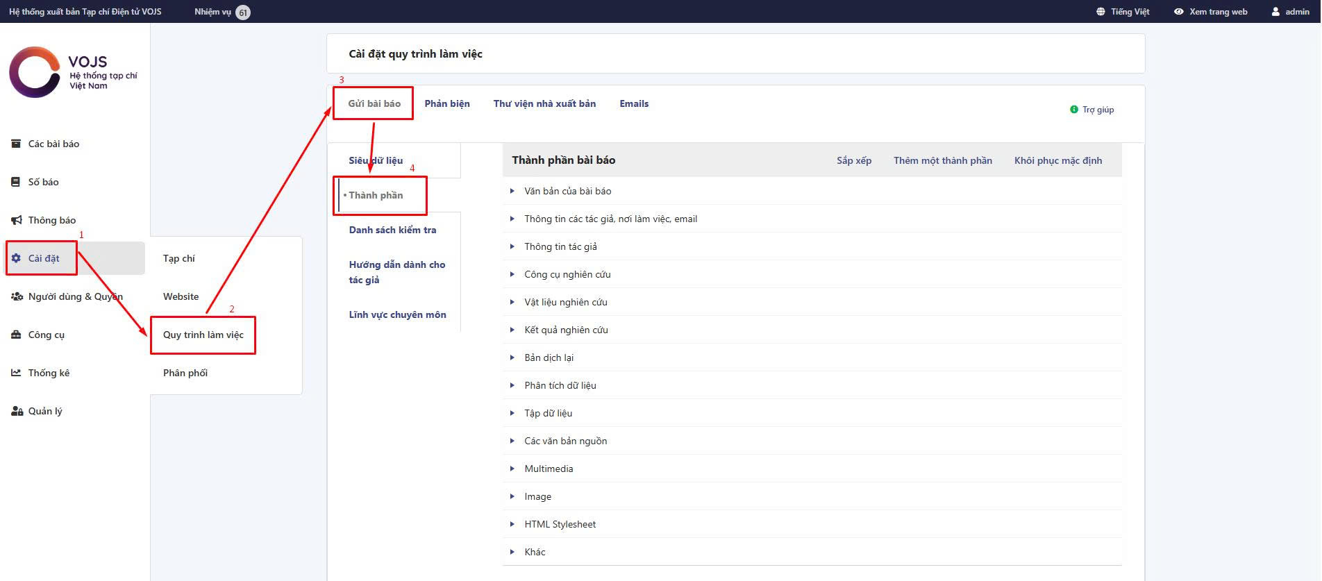Image resolution: width=1322 pixels, height=581 pixels.
Task: Click the toolbox icon beside Công cụ
Action: [x=16, y=335]
